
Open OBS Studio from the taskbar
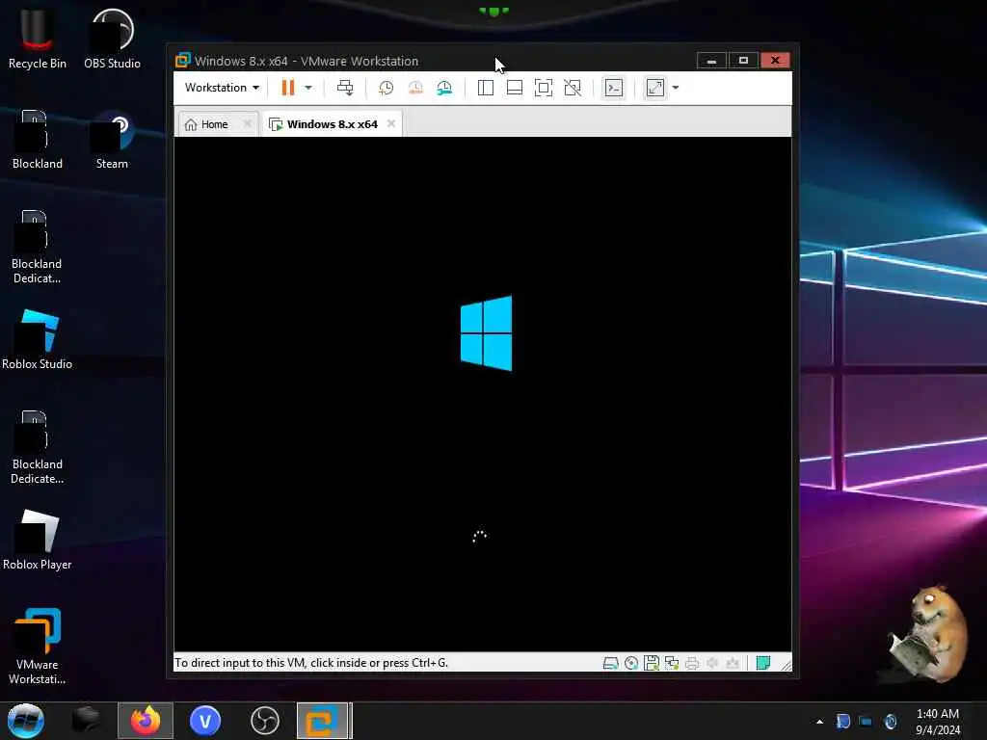(265, 721)
